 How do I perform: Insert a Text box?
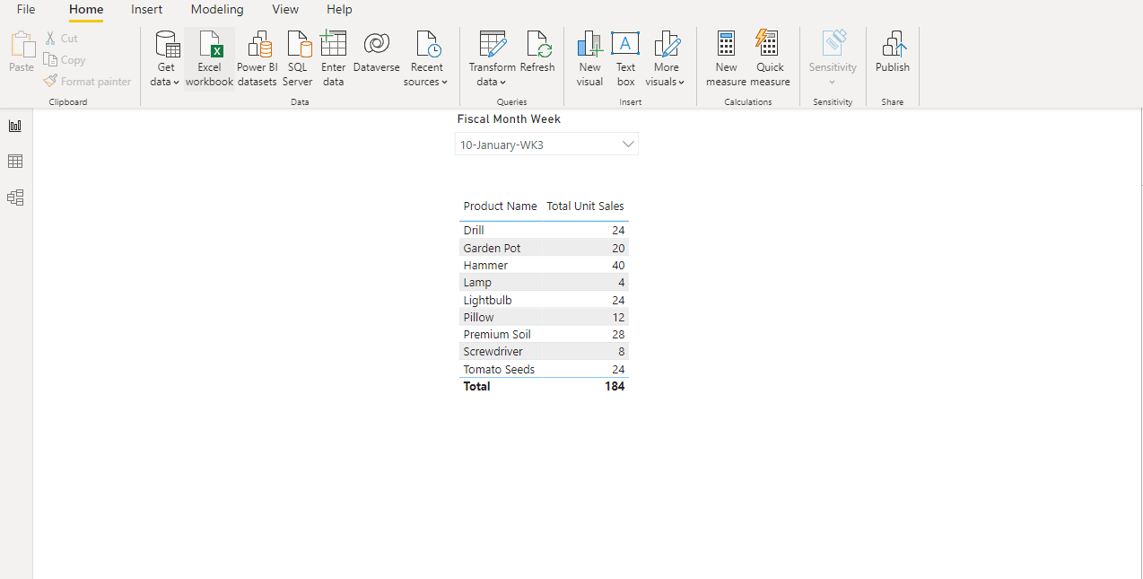pyautogui.click(x=625, y=59)
